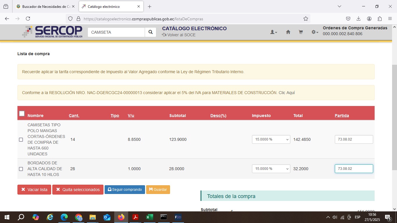The image size is (397, 223).
Task: Bookmark page with the star icon
Action: click(x=305, y=19)
